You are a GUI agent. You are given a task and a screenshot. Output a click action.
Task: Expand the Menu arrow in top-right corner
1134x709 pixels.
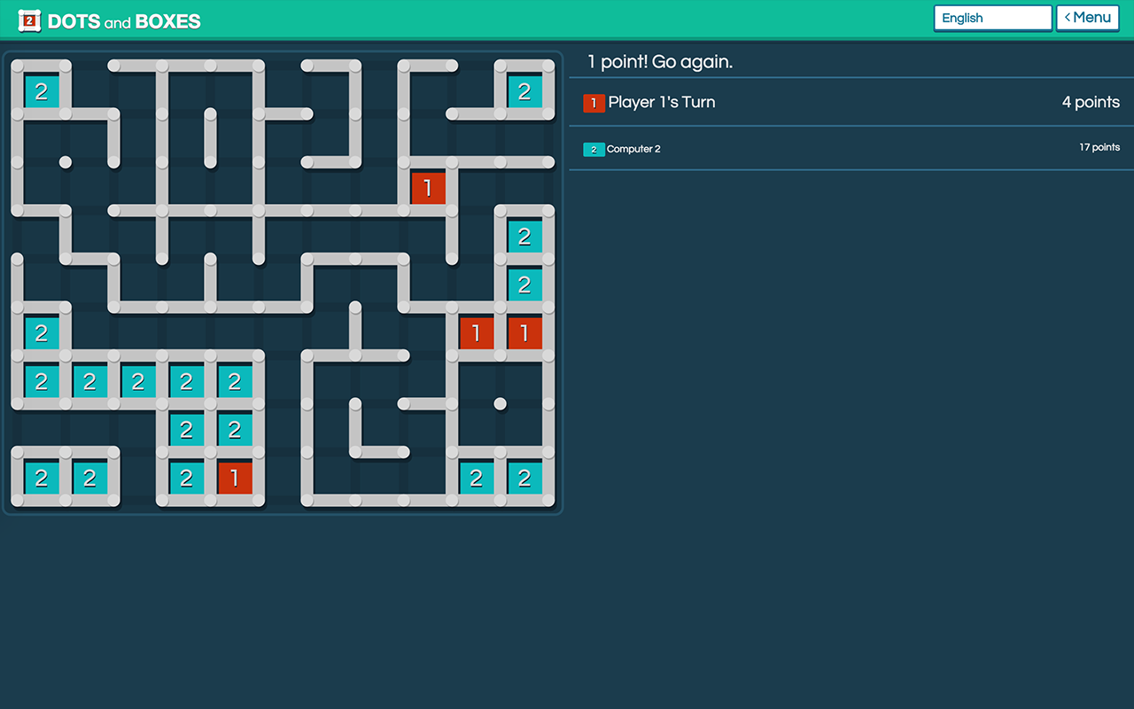point(1067,17)
